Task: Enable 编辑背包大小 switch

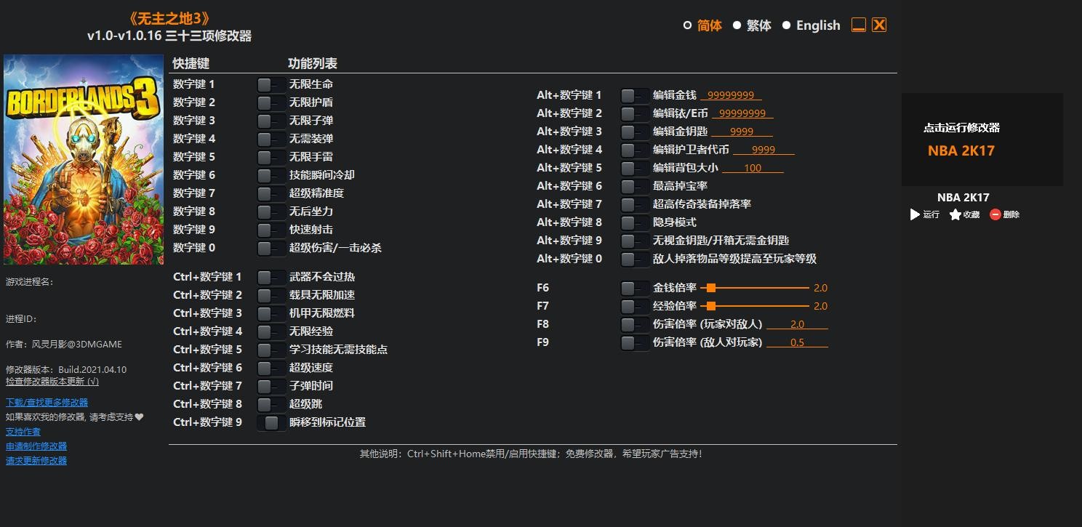Action: coord(634,168)
